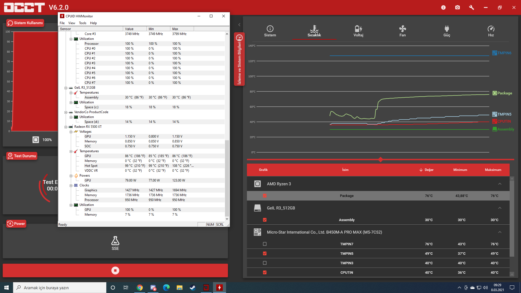Screen dimensions: 521x293
Task: Uncheck the TMPIN5 graph checkbox
Action: (265, 253)
